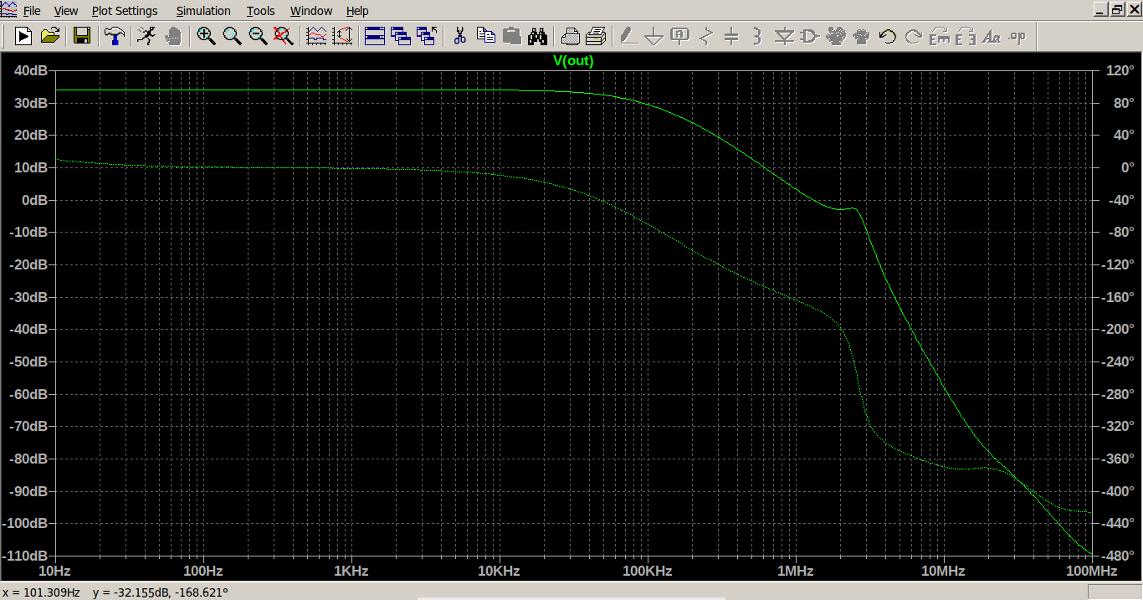Select the Ground symbol tool

654,36
